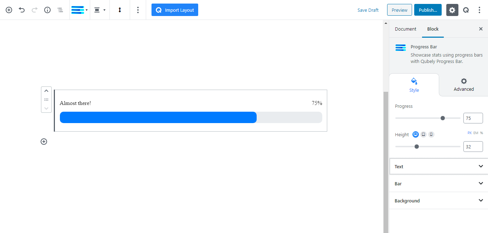Viewport: 488px width, 233px height.
Task: Click the Qubely Q icon near Publish
Action: click(x=466, y=10)
